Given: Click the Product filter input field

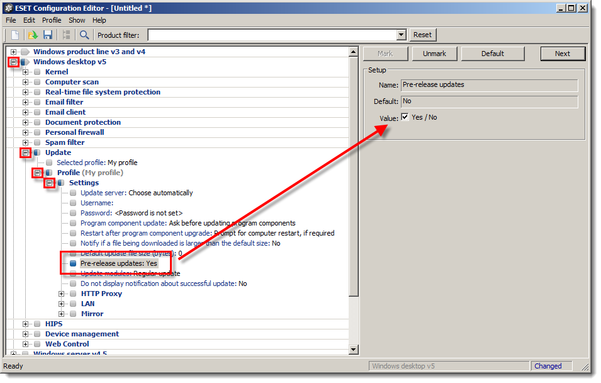Looking at the screenshot, I should (x=272, y=35).
